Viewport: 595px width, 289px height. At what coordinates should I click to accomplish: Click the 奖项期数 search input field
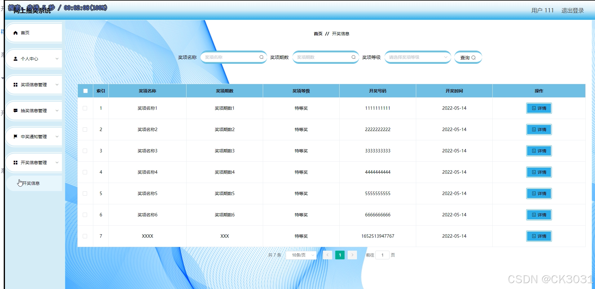(x=326, y=57)
